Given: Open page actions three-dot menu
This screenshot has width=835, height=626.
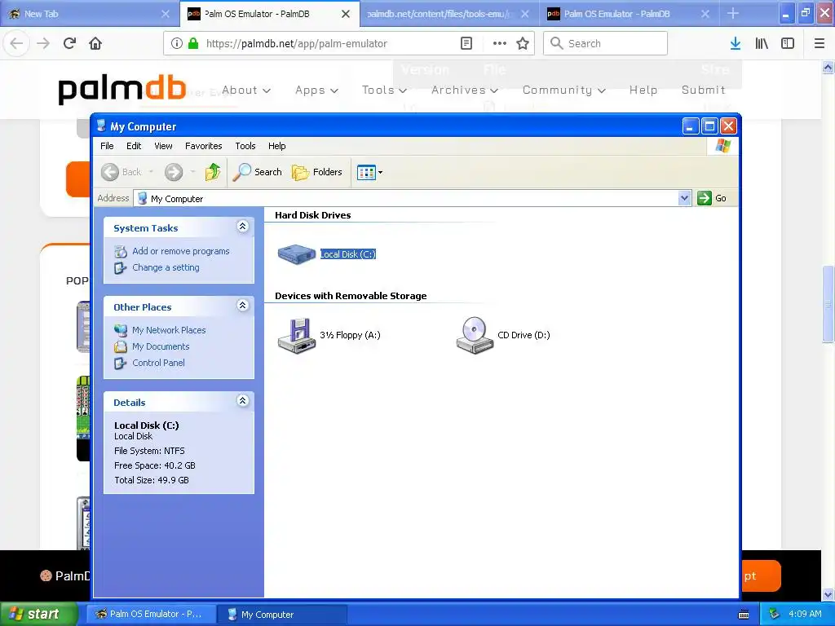Looking at the screenshot, I should (x=500, y=44).
